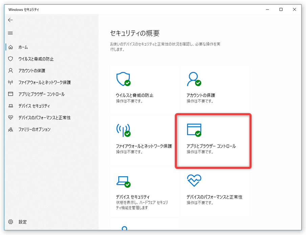Click 操作は不要です under account protection tile
Screen dimensions: 306x235
click(x=200, y=101)
